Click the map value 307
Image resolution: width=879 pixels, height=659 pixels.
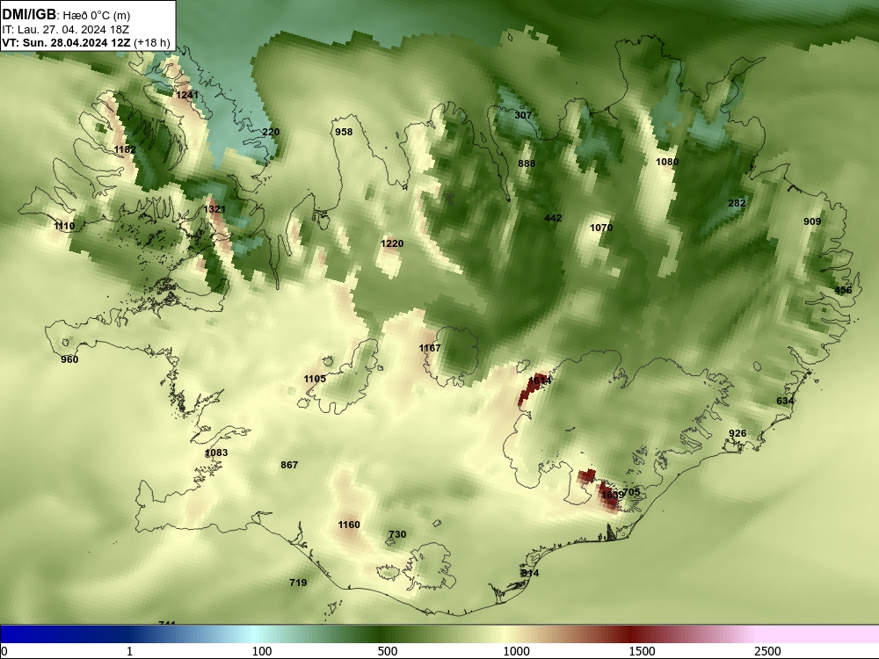[523, 115]
